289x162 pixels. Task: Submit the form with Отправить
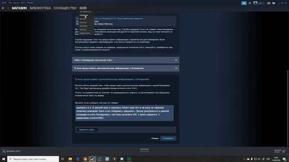pyautogui.click(x=168, y=138)
